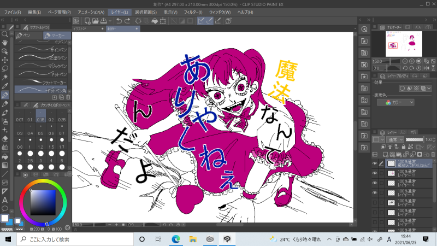
Task: Delete sub tool using trash icon
Action: tap(68, 97)
